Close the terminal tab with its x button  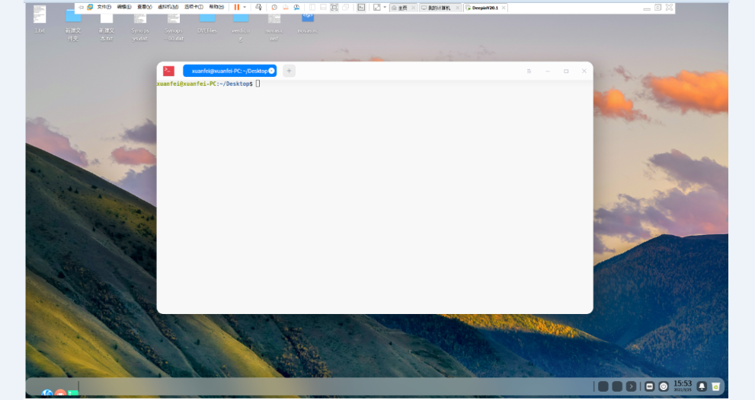pos(271,71)
